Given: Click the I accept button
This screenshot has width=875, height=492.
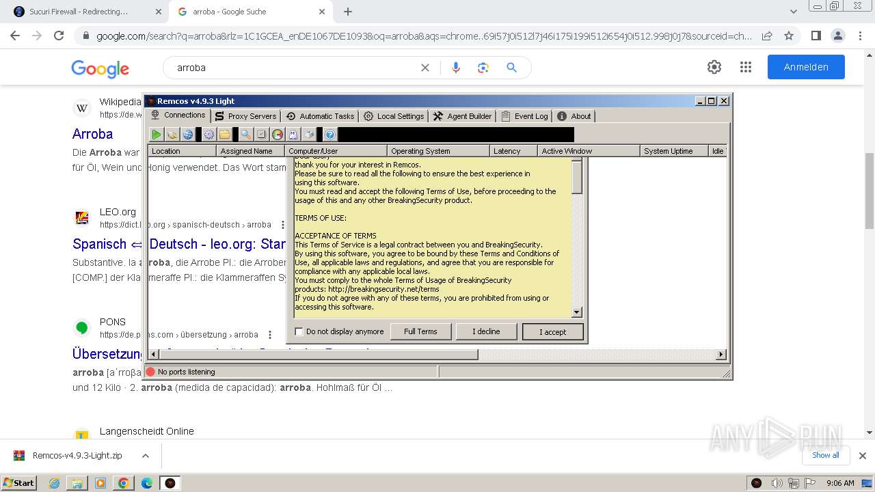Looking at the screenshot, I should pyautogui.click(x=552, y=331).
